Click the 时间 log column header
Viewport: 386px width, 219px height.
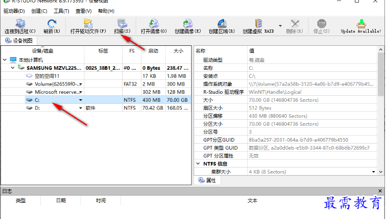pos(101,201)
